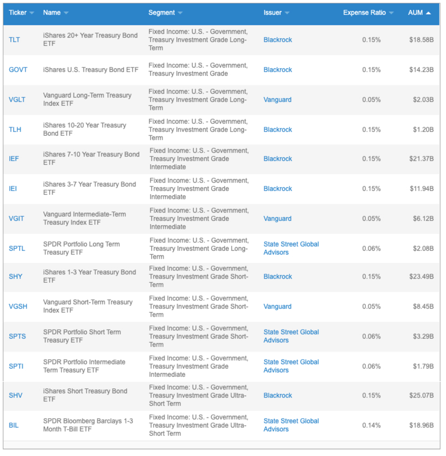
Task: Sort table by Name column header
Action: 56,13
